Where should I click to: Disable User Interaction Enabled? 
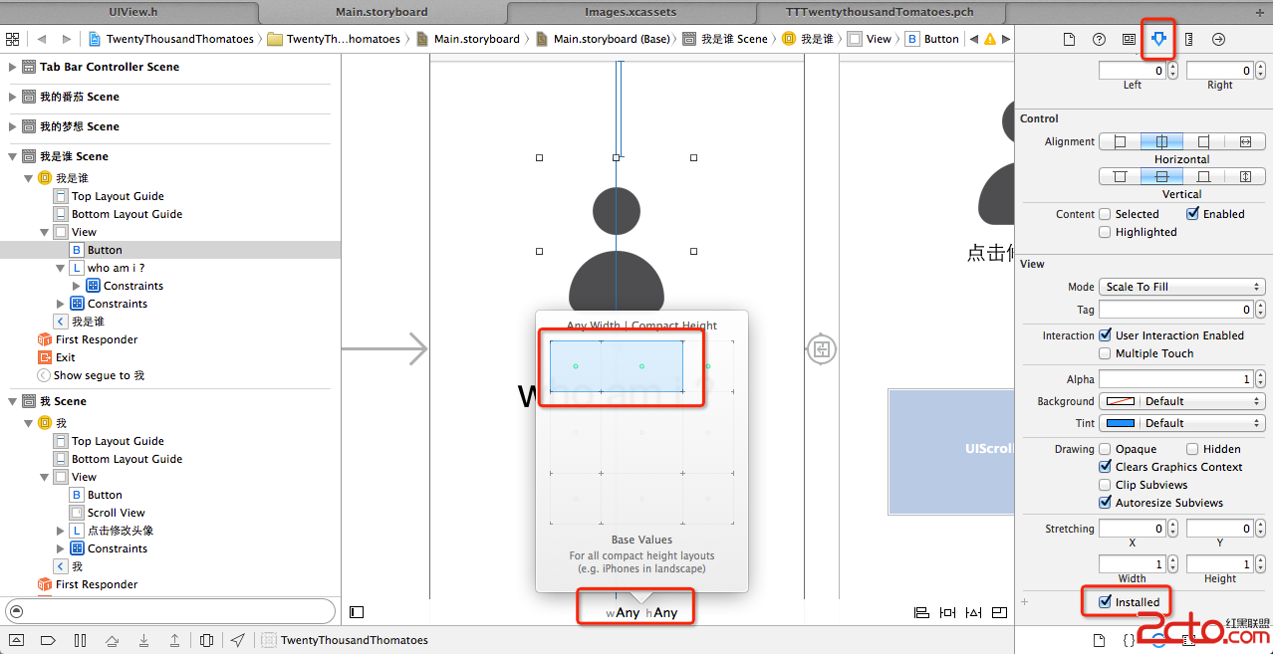tap(1105, 335)
